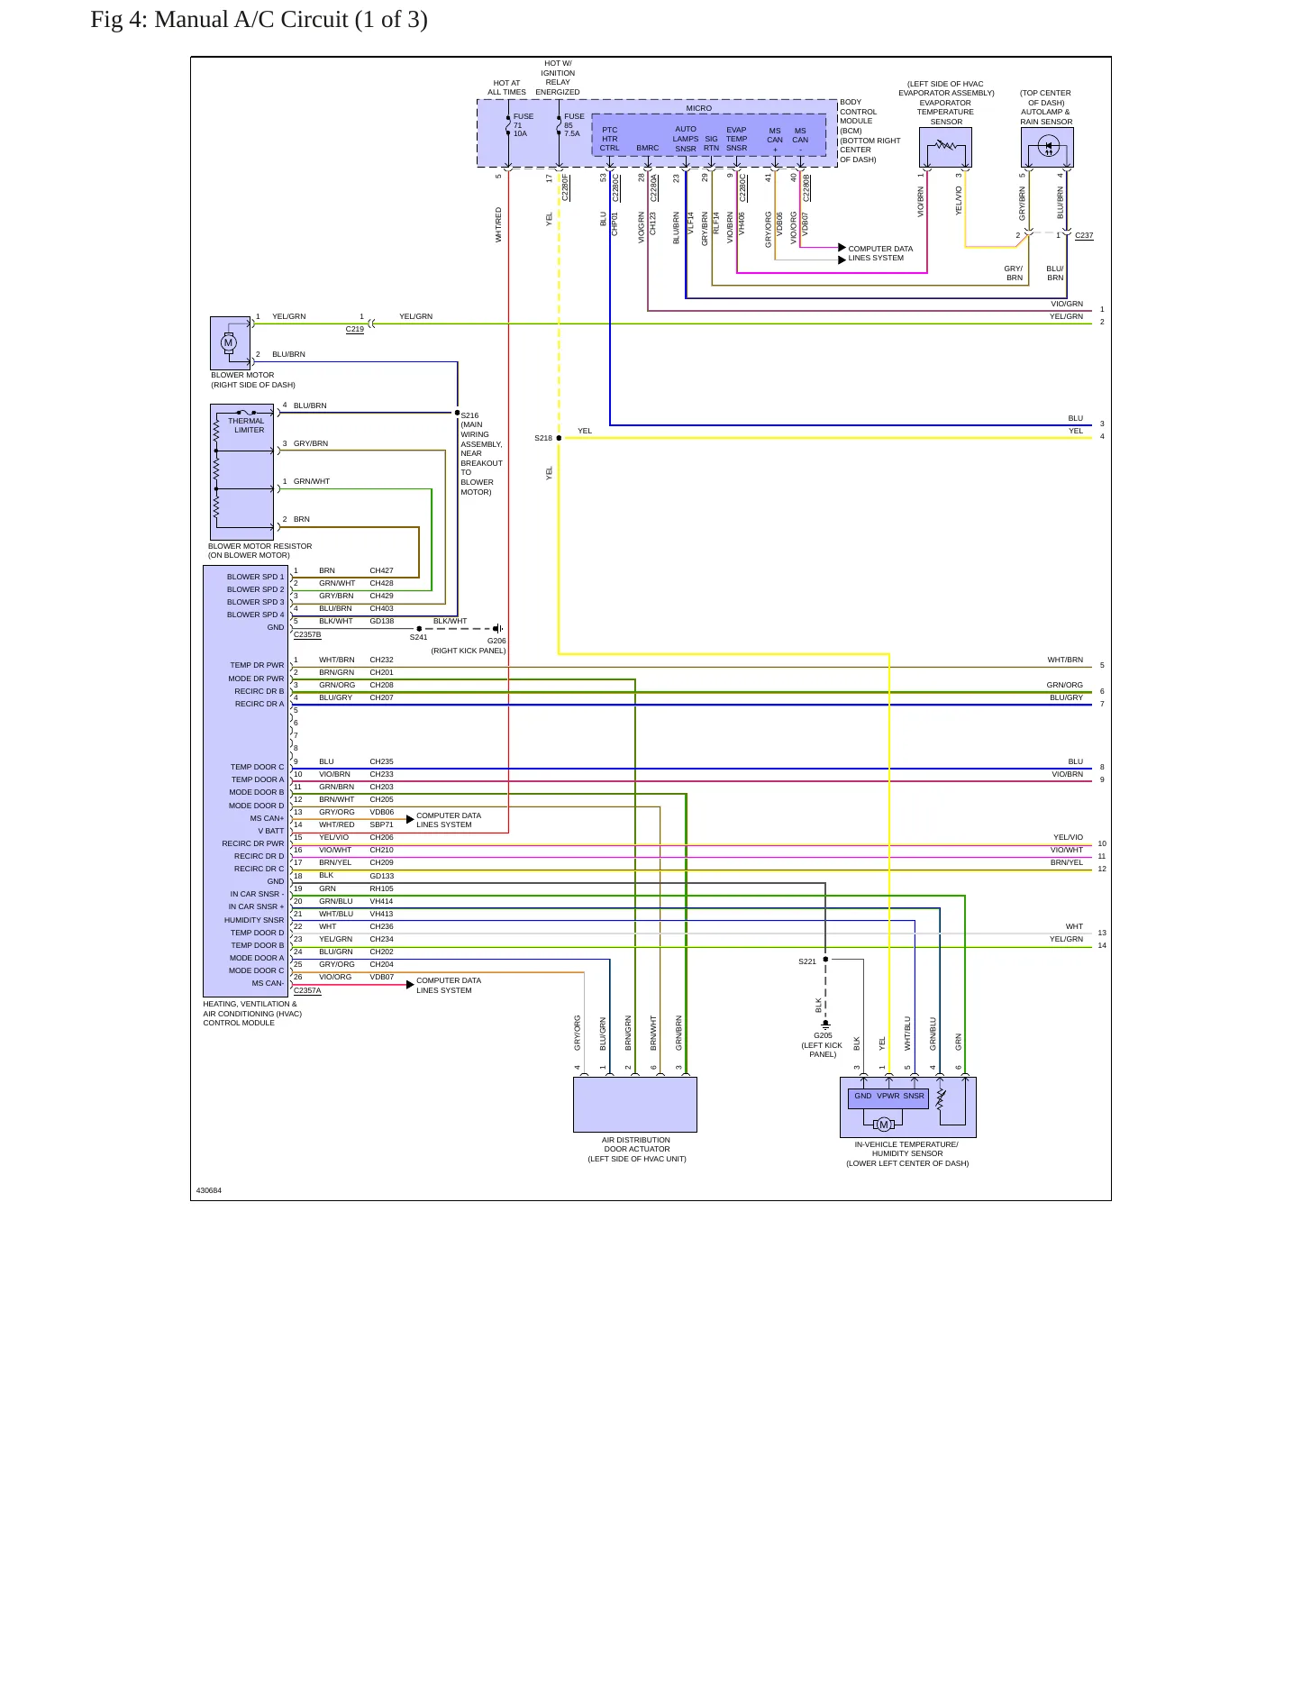The image size is (1302, 1685).
Task: Click the 'AIR DISTRIBUTION DOOR ACTUATOR' caption
Action: (x=636, y=1149)
